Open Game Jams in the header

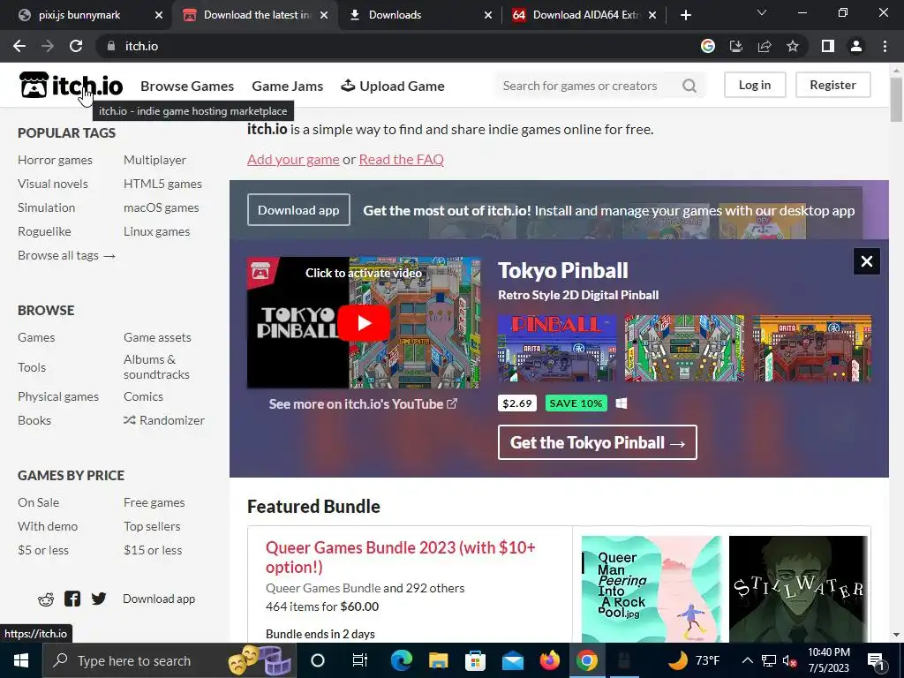click(287, 86)
